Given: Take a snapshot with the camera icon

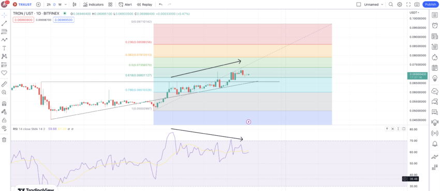Looking at the screenshot, I should click(417, 5).
